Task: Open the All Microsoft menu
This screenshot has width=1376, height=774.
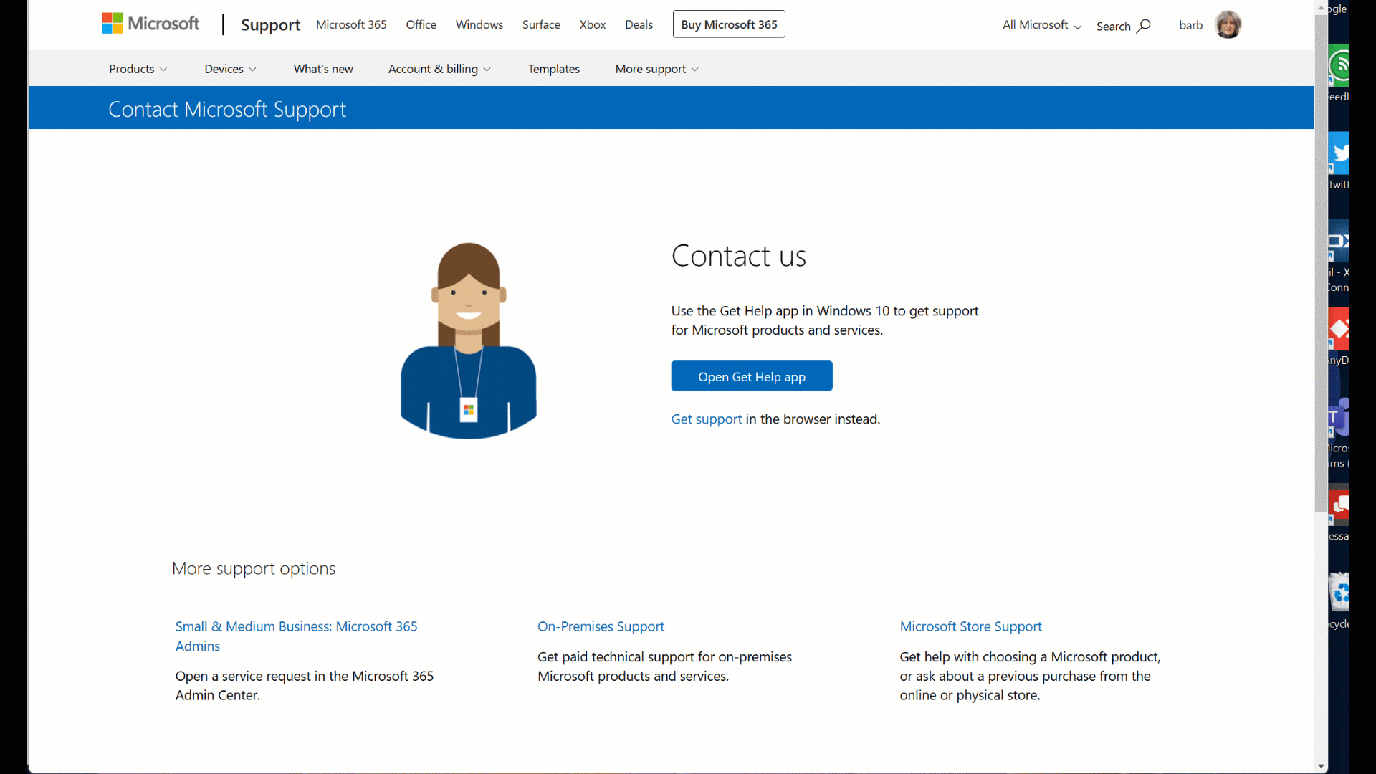Action: pos(1041,25)
